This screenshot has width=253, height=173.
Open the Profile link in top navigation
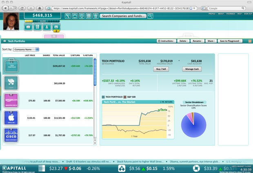(x=212, y=14)
